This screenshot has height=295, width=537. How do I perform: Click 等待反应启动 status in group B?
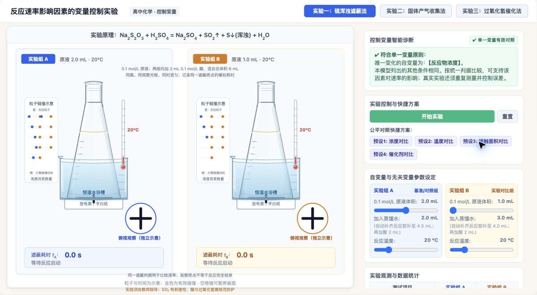(x=218, y=263)
